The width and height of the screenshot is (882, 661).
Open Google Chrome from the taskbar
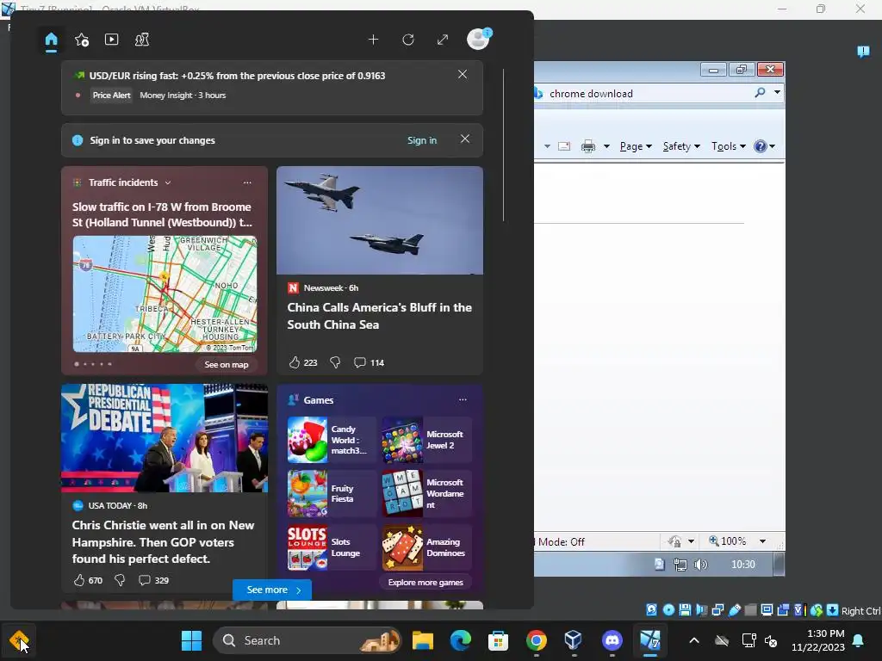click(536, 640)
